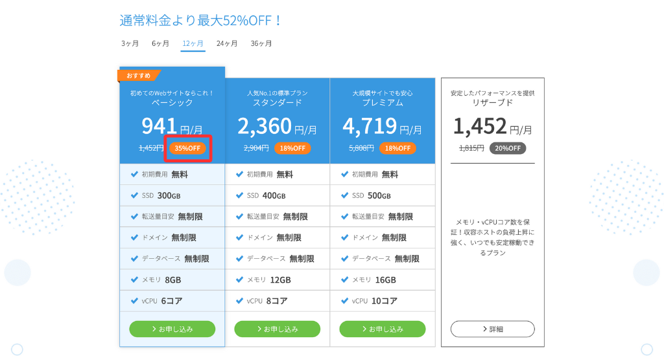Click the checkmark beside vCPU 8コア
Image resolution: width=664 pixels, height=363 pixels.
pos(239,300)
